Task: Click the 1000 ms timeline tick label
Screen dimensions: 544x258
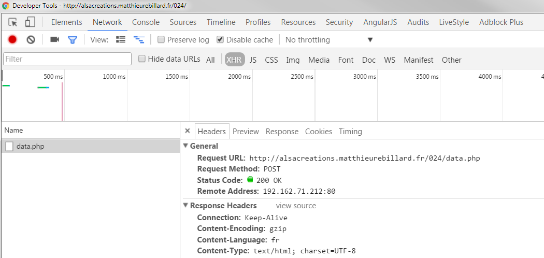Action: pyautogui.click(x=114, y=77)
